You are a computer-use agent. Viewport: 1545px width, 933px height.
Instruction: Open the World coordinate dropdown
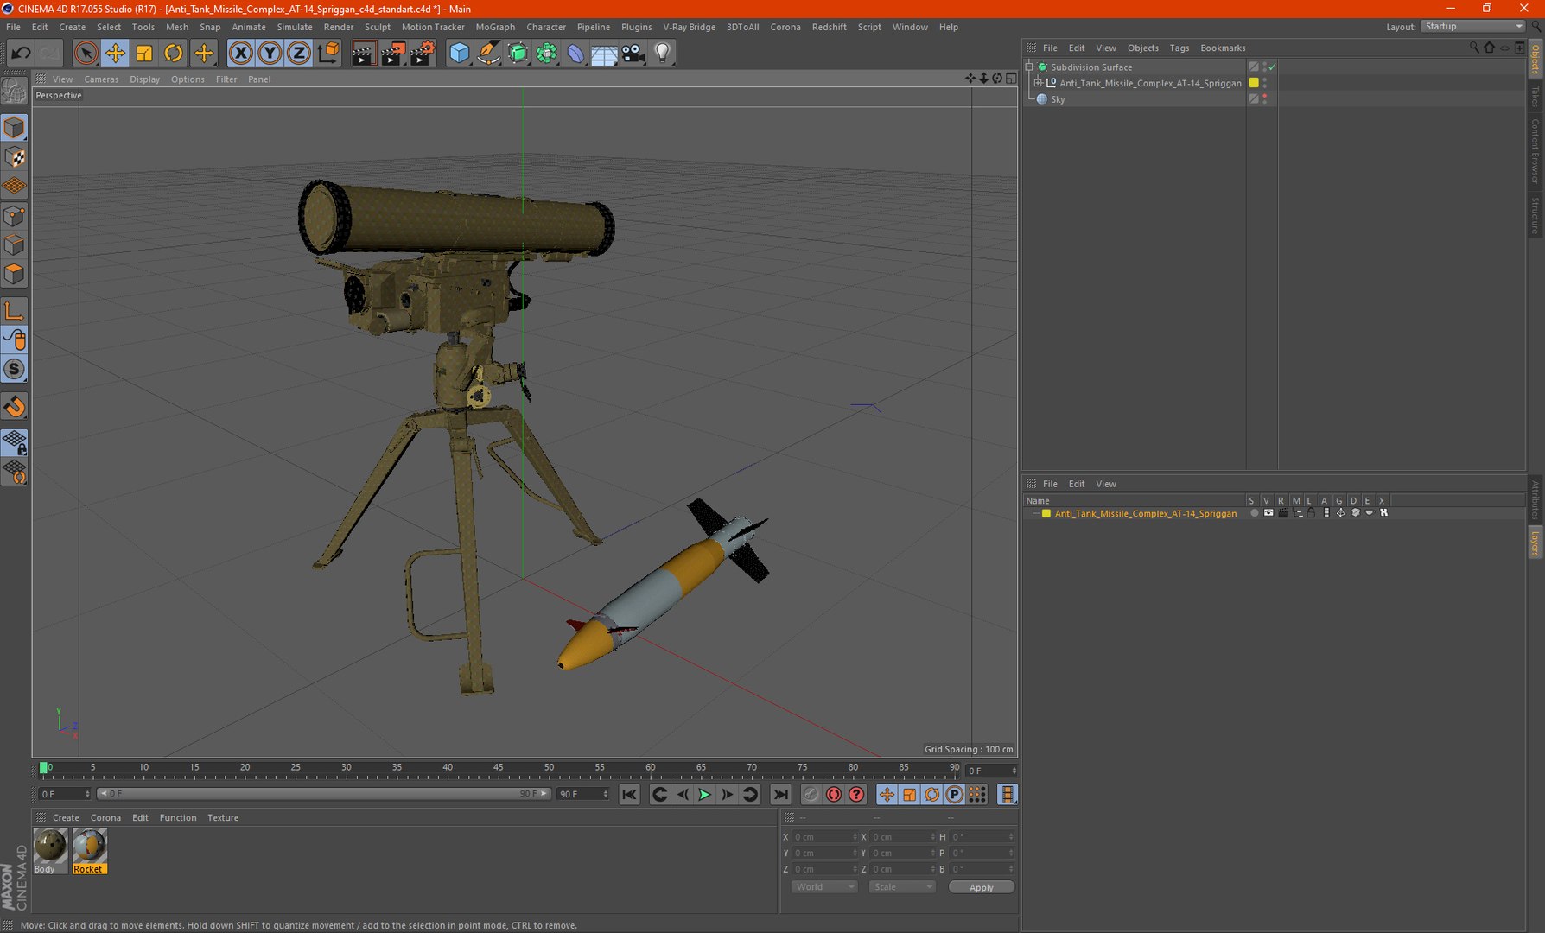(823, 887)
